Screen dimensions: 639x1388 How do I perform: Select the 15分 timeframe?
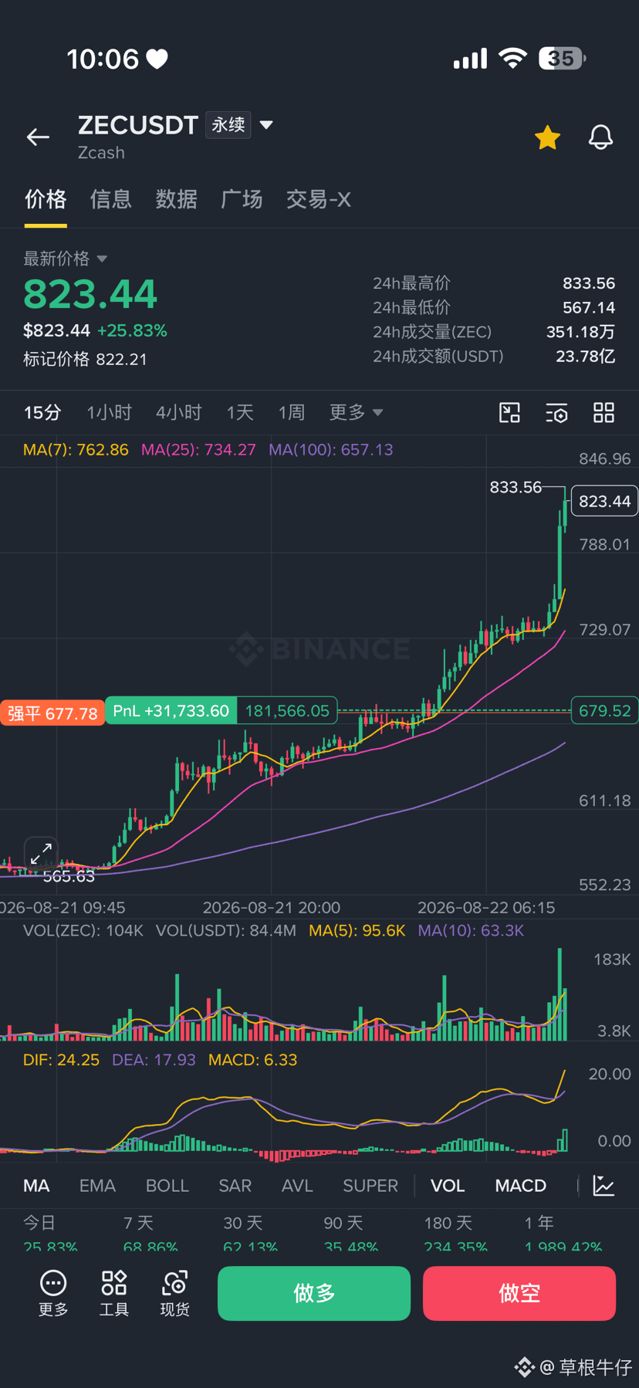[x=42, y=412]
